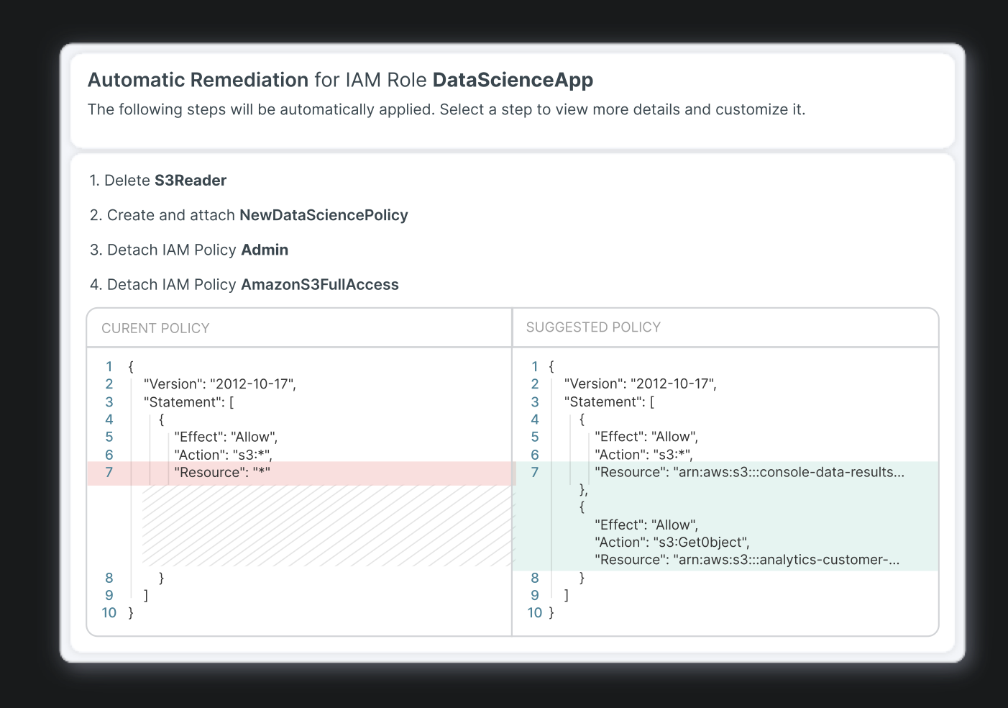Click the "Version" line in current policy
Viewport: 1008px width, 708px height.
pyautogui.click(x=219, y=384)
